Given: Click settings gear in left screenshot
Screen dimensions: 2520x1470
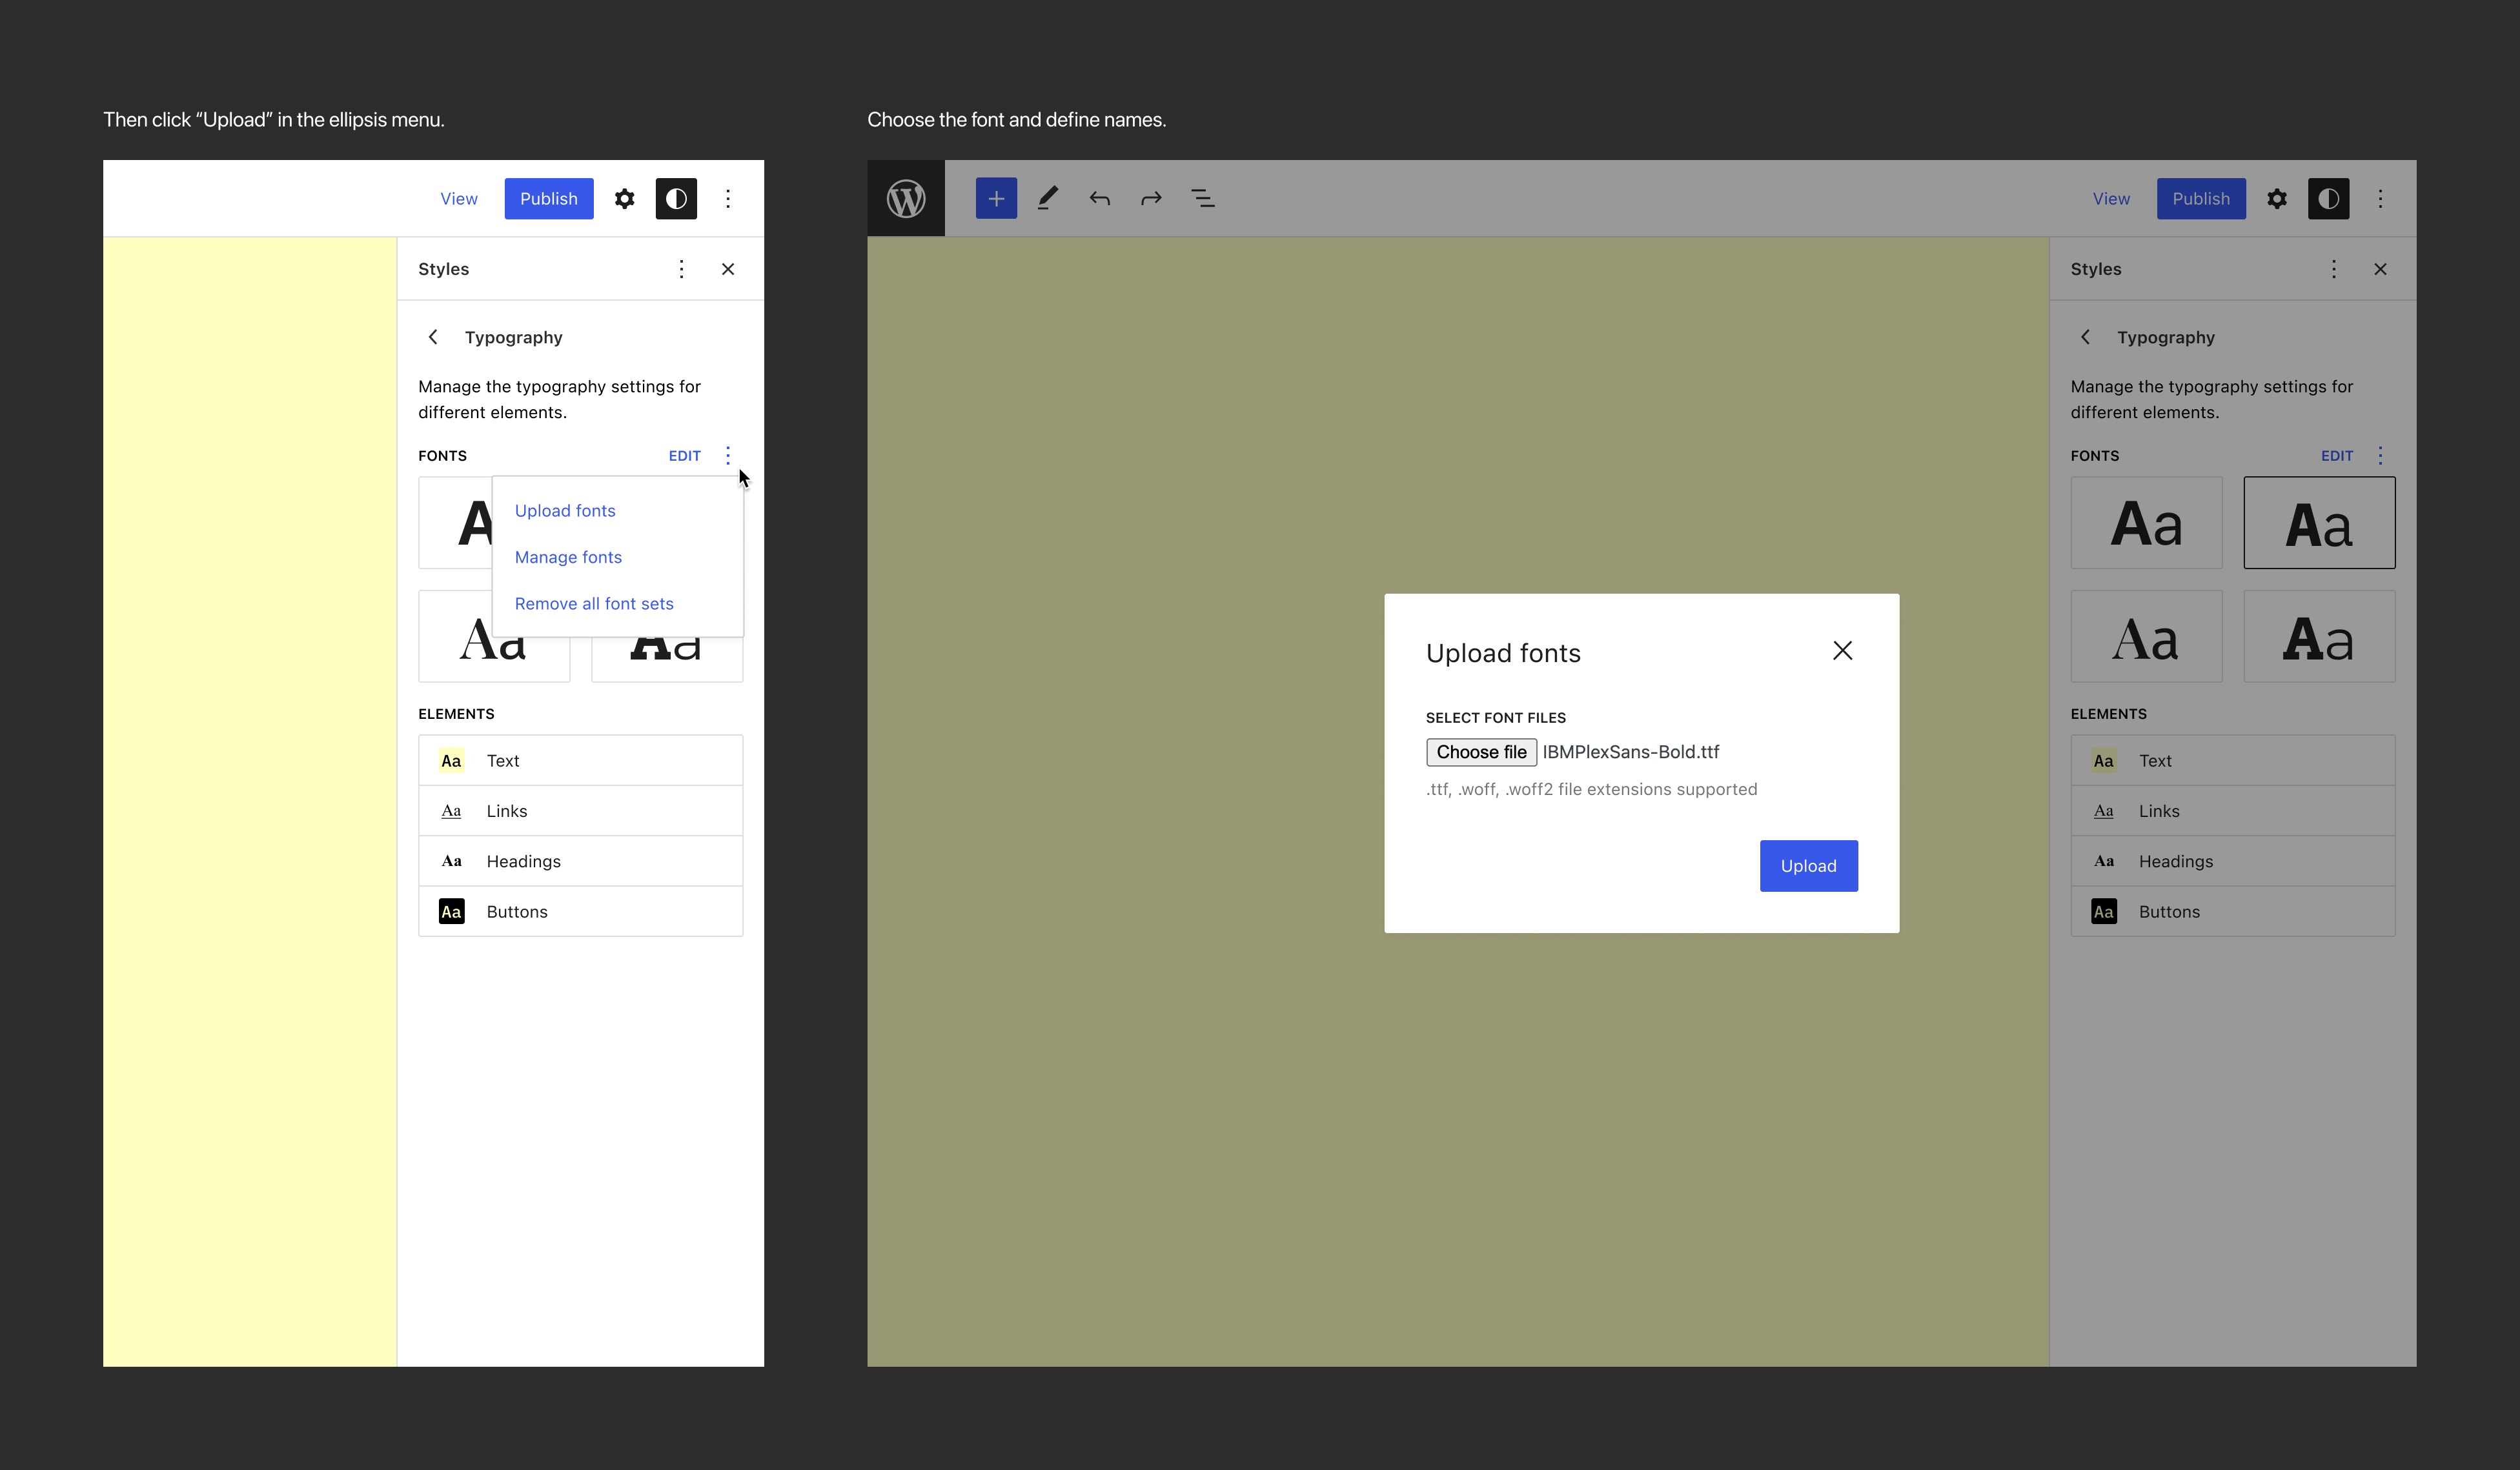Looking at the screenshot, I should pos(624,198).
